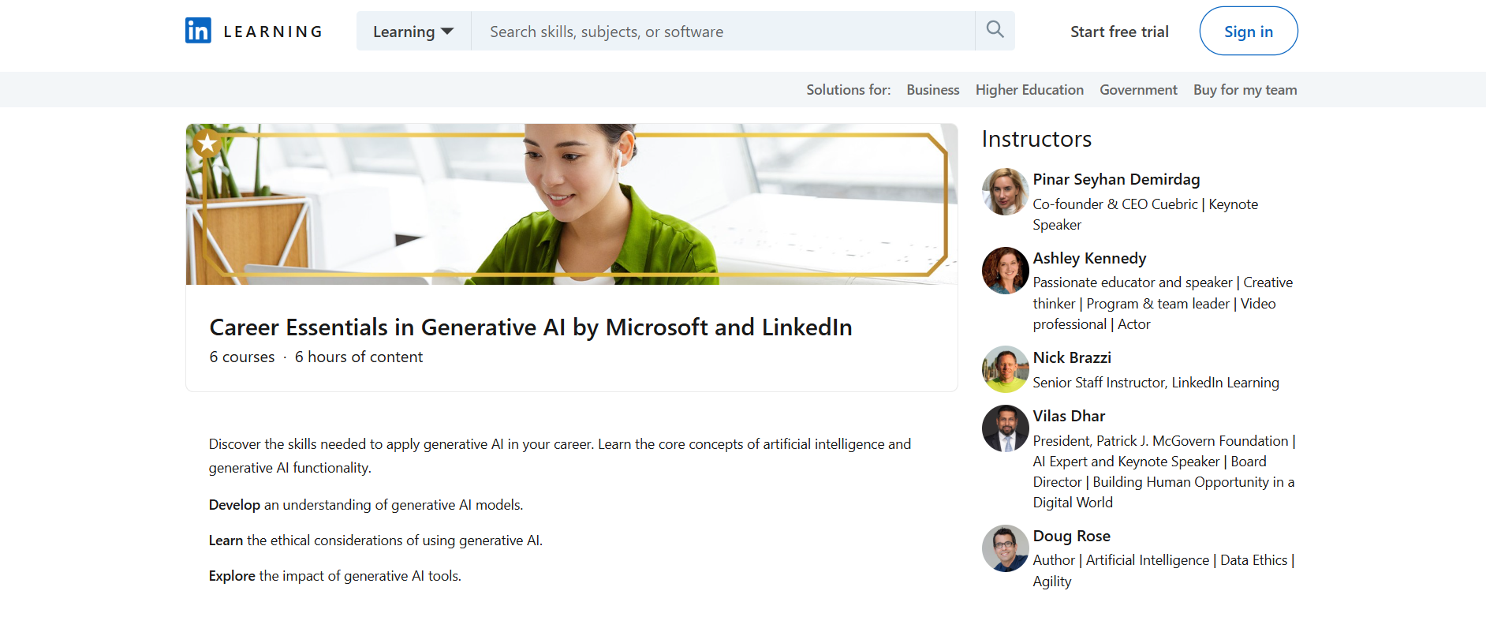
Task: Expand the Learning dropdown selector
Action: (x=413, y=31)
